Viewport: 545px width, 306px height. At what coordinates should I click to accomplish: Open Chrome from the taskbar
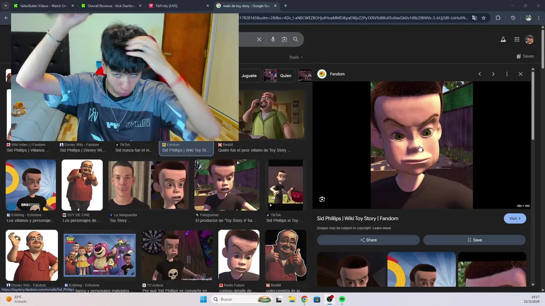pos(304,299)
